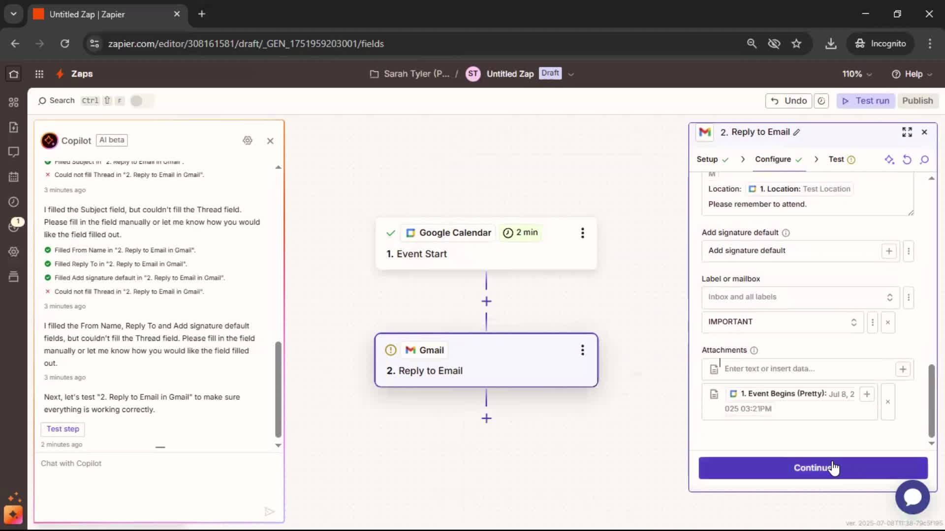945x531 pixels.
Task: Open options menu for IMPORTANT label row
Action: [x=873, y=323]
